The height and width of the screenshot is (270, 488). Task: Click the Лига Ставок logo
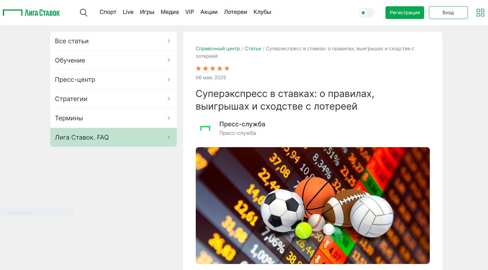tap(31, 13)
